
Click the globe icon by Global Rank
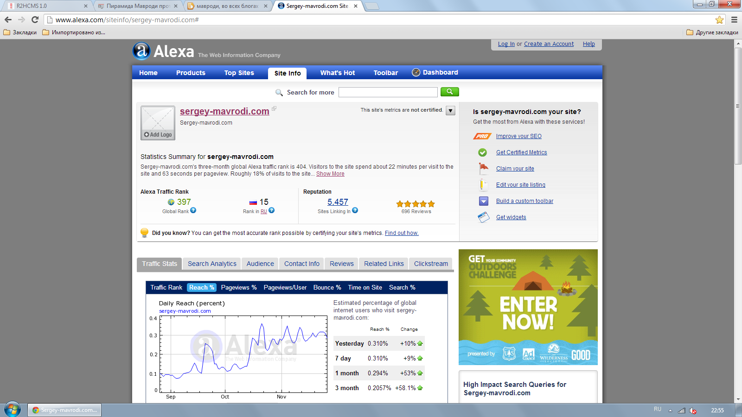tap(171, 202)
